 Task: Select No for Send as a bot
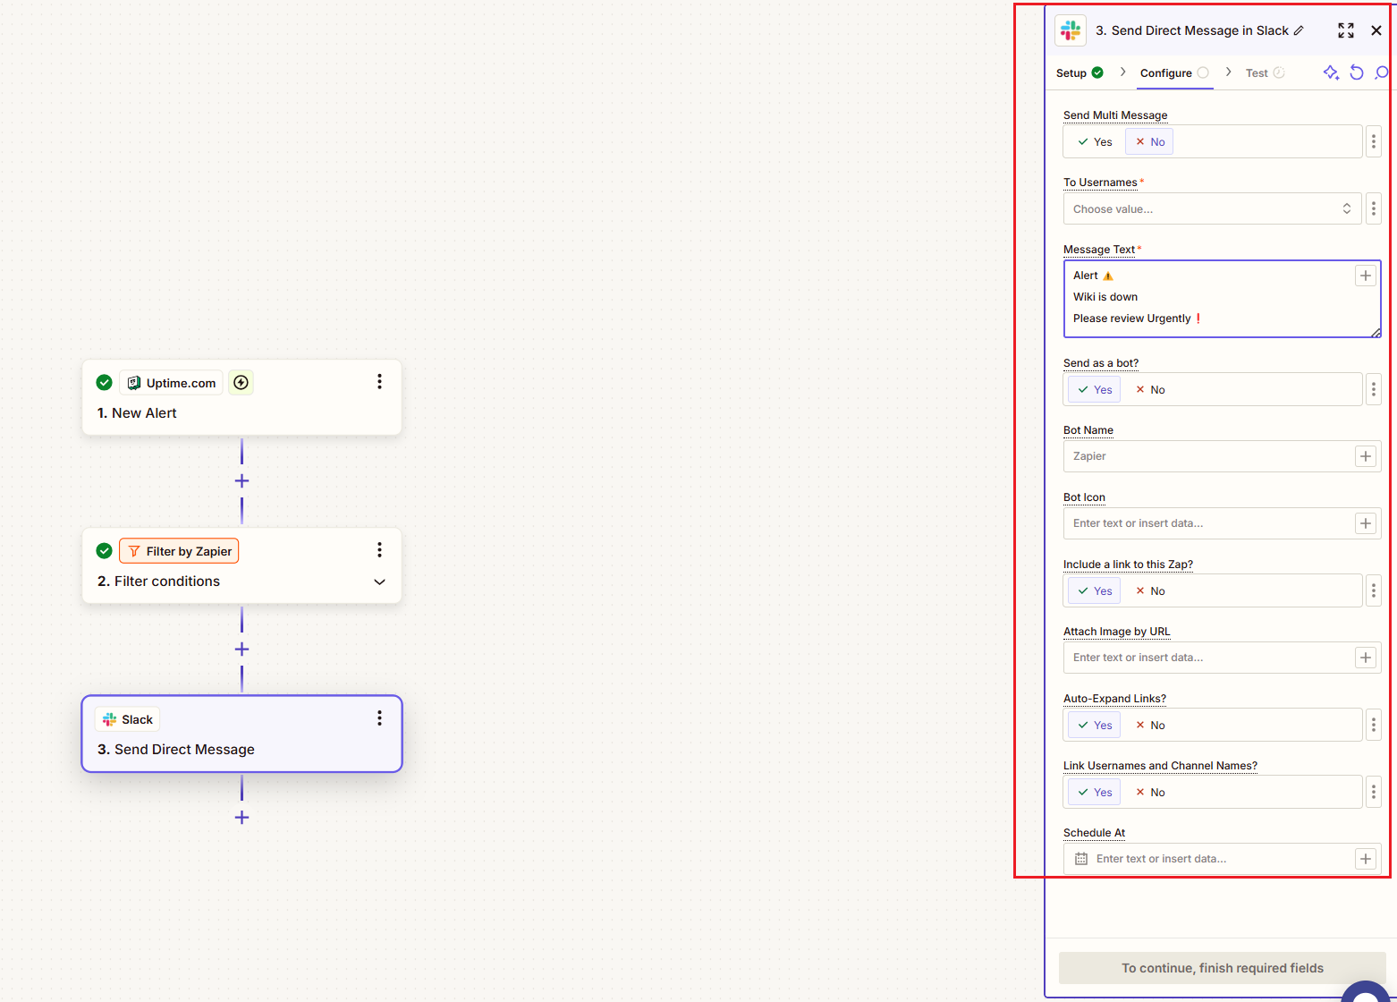[1149, 390]
